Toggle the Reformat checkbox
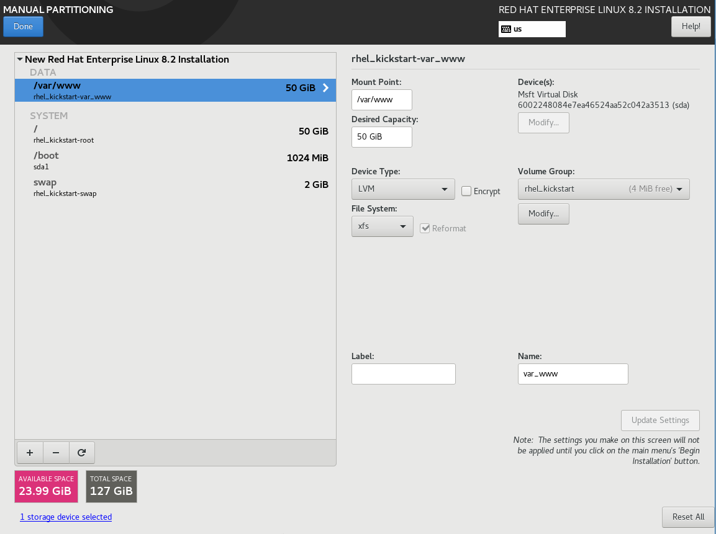The width and height of the screenshot is (716, 534). (425, 228)
